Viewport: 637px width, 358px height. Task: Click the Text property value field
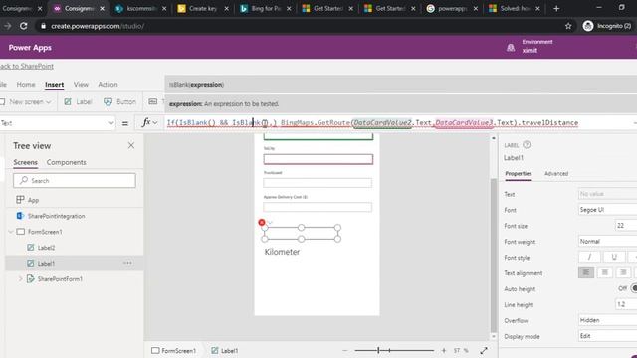(x=608, y=194)
